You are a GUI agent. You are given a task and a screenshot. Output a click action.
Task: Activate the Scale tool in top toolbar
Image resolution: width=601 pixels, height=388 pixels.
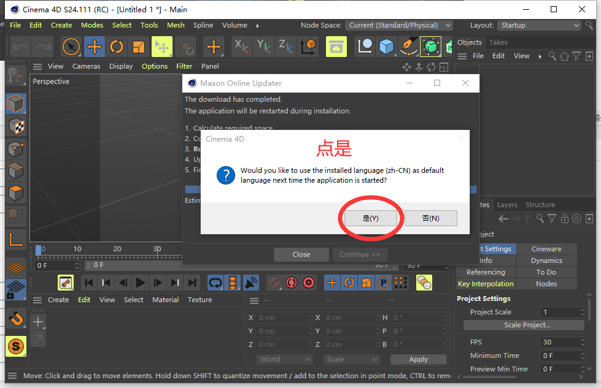pyautogui.click(x=139, y=47)
